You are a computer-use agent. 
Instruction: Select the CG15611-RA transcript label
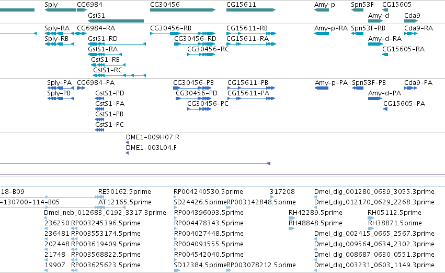click(x=247, y=39)
